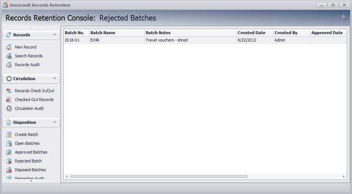
Task: Sort by Created Date column header
Action: coord(255,33)
